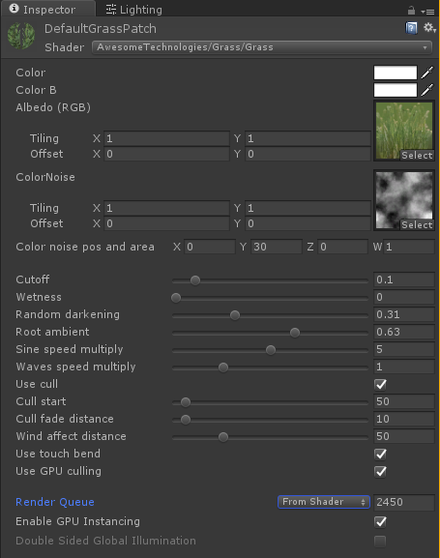Click the Lighting tab icon
Image resolution: width=440 pixels, height=558 pixels.
tap(111, 10)
